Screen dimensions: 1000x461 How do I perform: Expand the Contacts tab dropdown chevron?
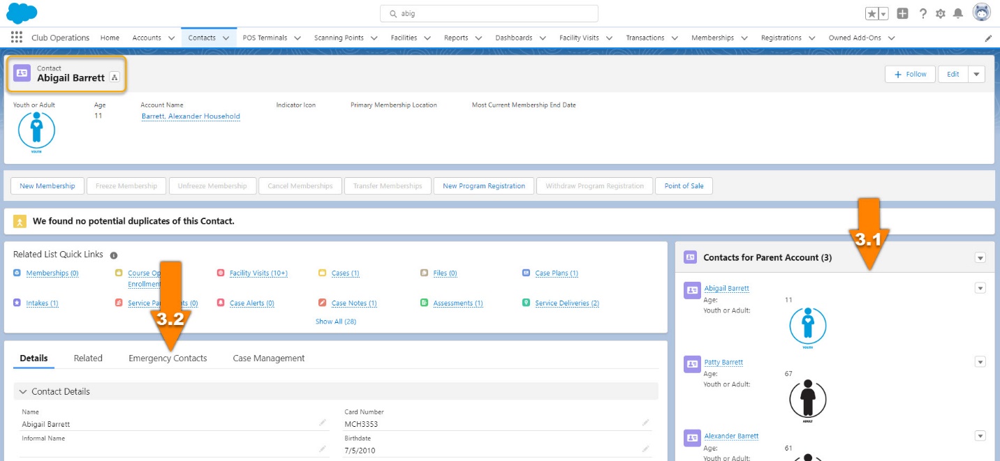pyautogui.click(x=226, y=38)
